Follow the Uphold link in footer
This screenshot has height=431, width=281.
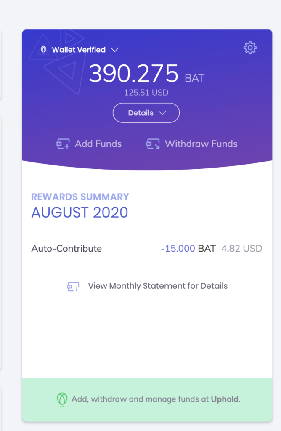coord(225,399)
